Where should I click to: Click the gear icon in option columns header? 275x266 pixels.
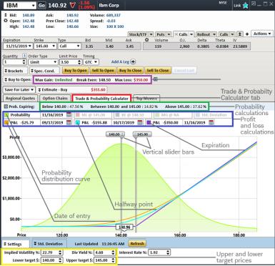146,40
